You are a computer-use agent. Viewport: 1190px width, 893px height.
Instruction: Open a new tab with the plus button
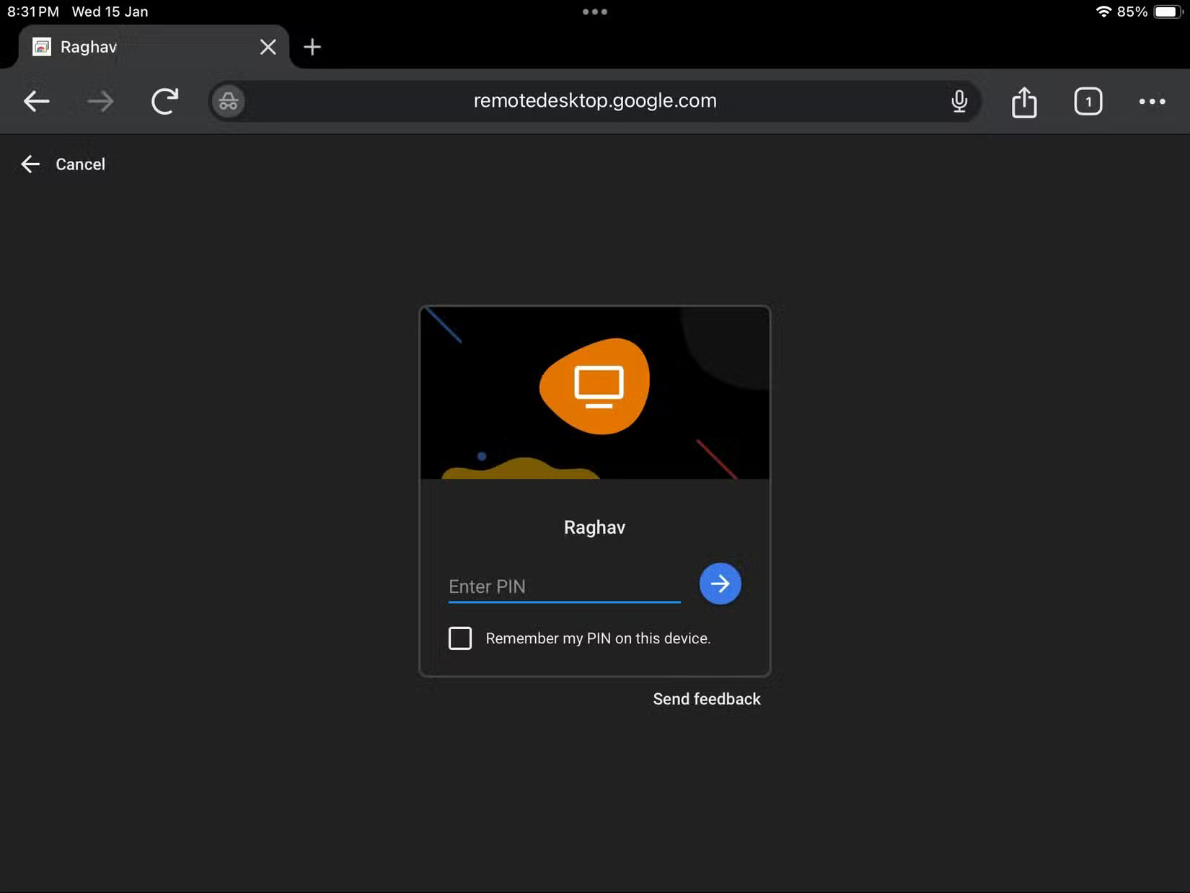[312, 47]
